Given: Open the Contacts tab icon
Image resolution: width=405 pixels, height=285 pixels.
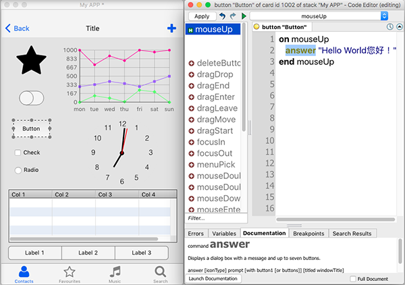Looking at the screenshot, I should click(x=24, y=273).
